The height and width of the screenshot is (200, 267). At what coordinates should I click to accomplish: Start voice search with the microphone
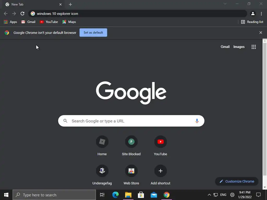pos(197,121)
